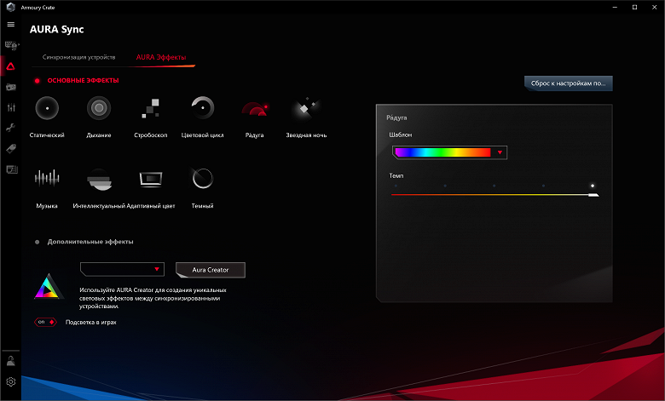Click the Радуга panel title text
The height and width of the screenshot is (401, 665).
[x=396, y=117]
